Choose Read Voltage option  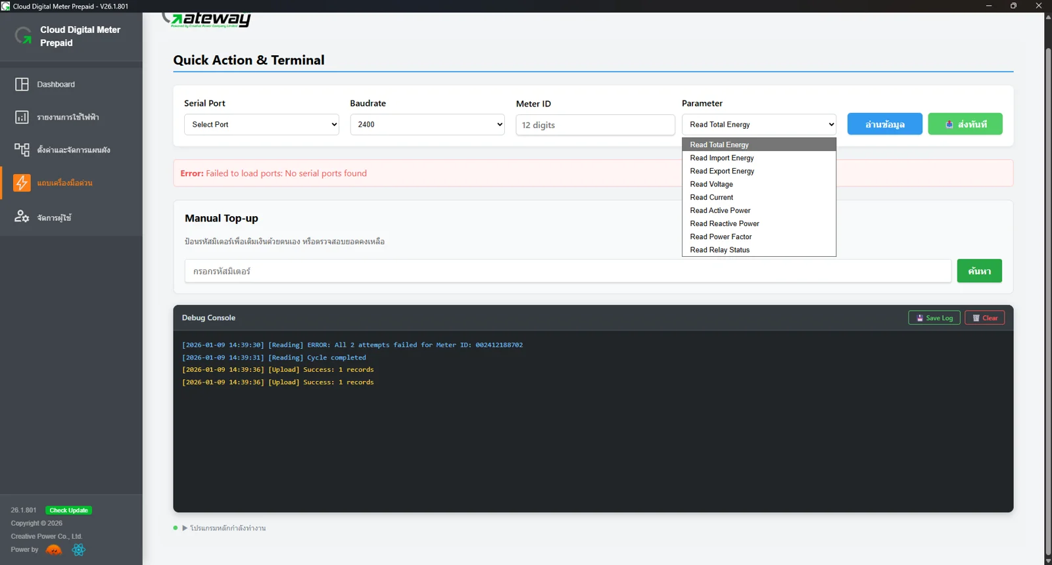tap(759, 184)
